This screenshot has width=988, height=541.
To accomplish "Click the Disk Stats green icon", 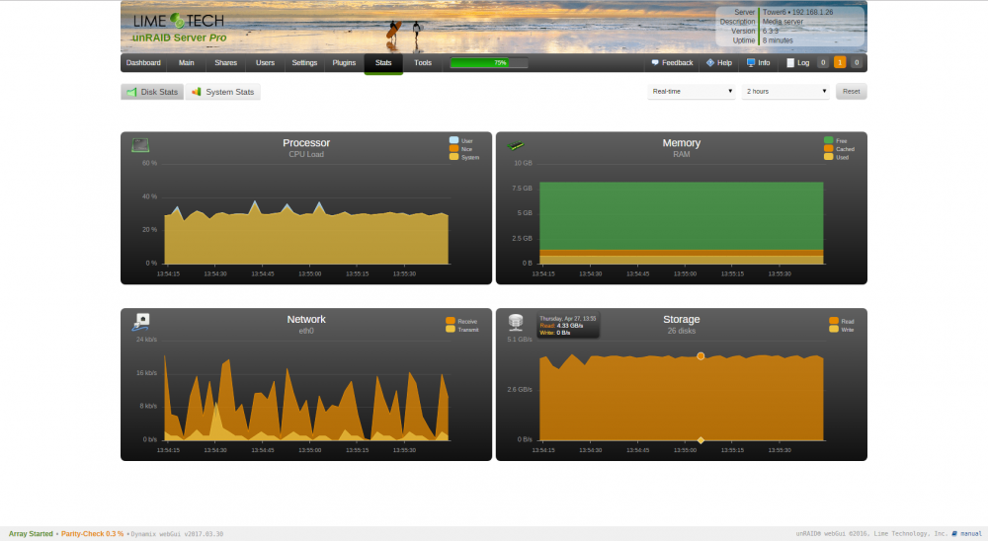I will [131, 92].
